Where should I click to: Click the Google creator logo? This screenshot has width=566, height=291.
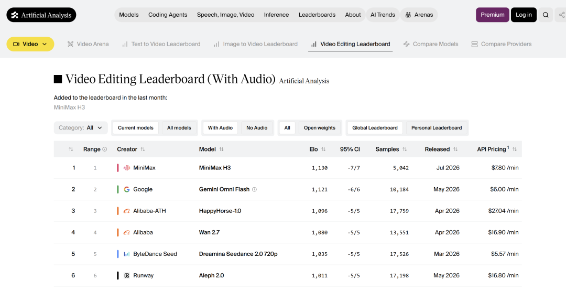tap(127, 189)
